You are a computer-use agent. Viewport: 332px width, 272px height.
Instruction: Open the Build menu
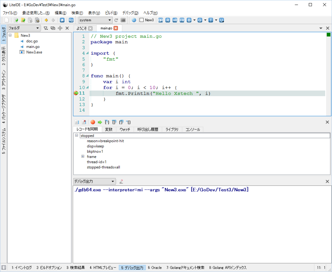pos(111,13)
